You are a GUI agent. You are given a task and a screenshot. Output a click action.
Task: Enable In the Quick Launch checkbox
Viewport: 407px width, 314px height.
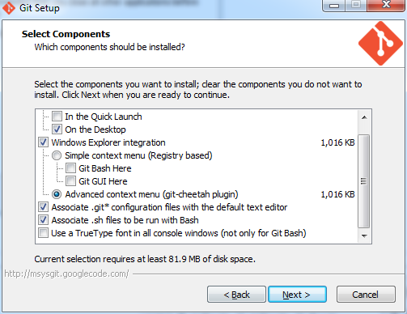[57, 117]
